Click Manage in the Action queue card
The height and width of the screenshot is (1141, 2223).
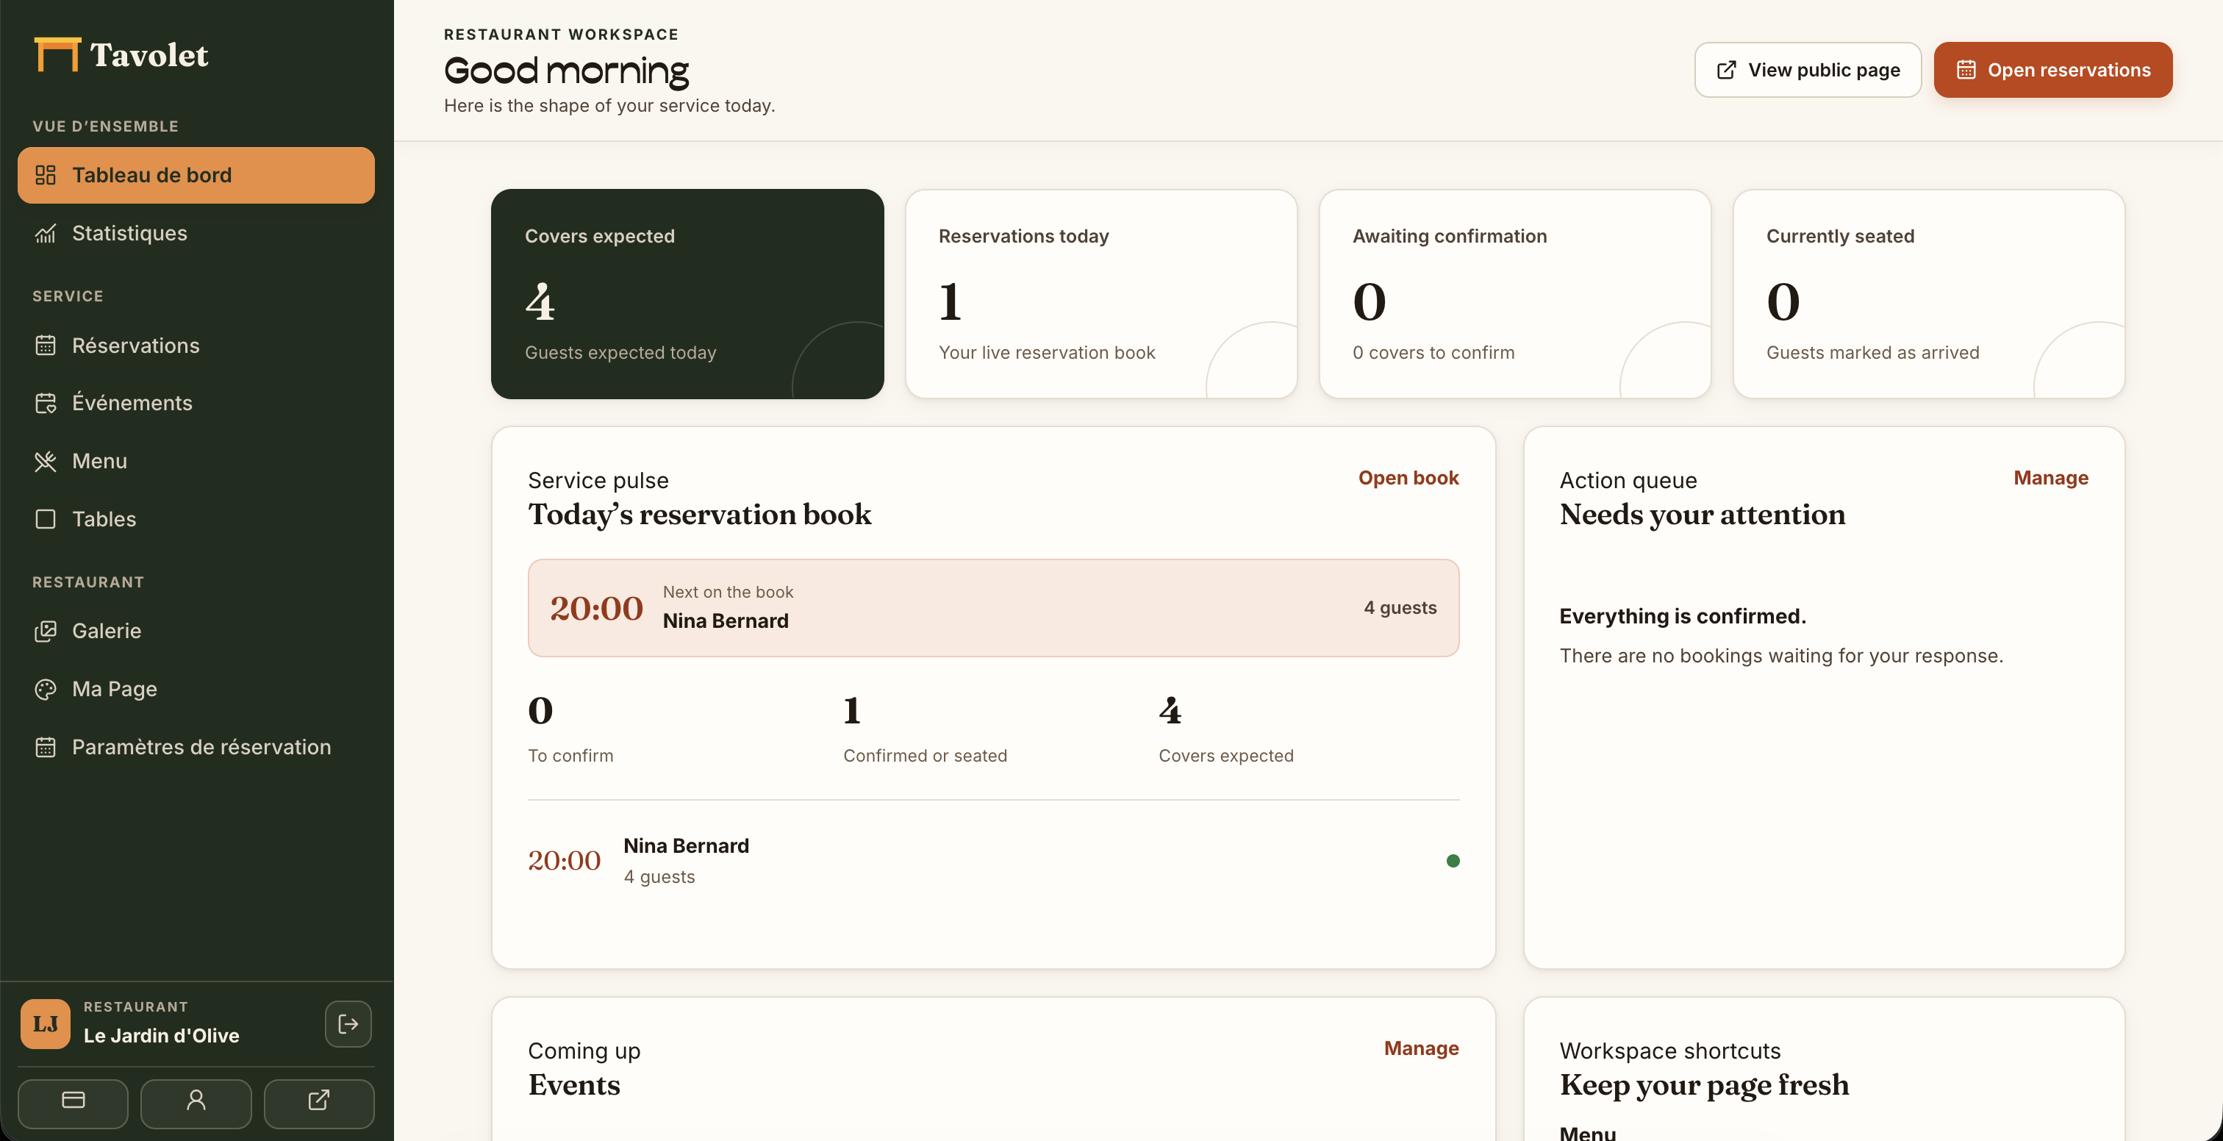point(2050,478)
